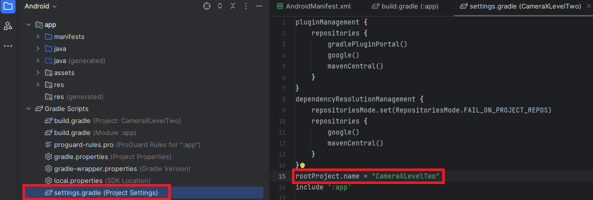593x200 pixels.
Task: Click Collapse All in project panel header
Action: click(233, 6)
